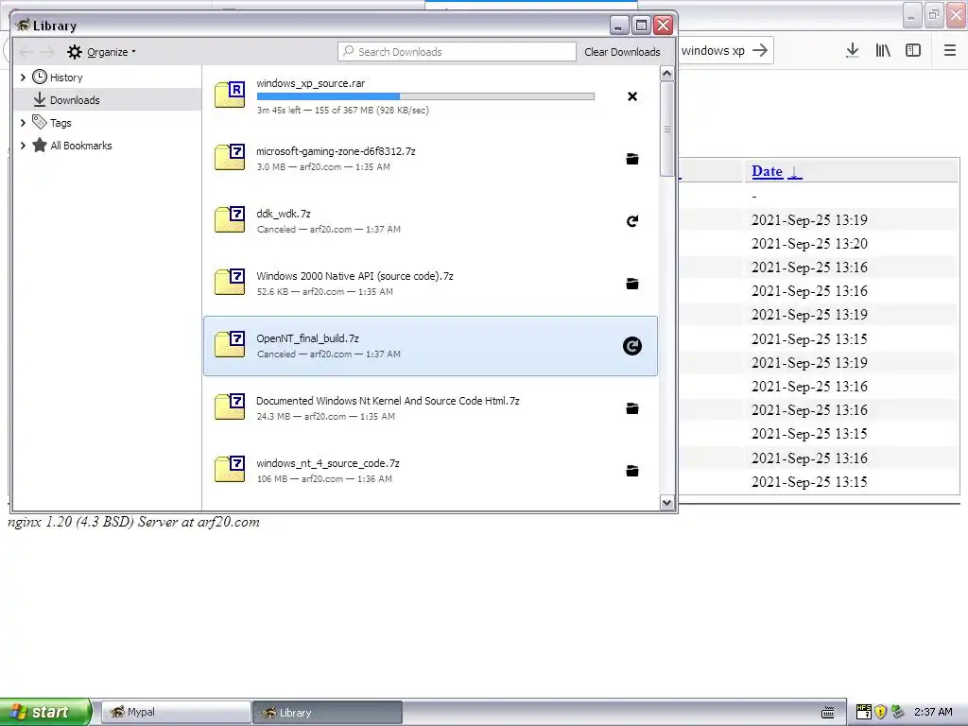The image size is (968, 726).
Task: Click the ddk_wdk.7z file icon
Action: [230, 219]
